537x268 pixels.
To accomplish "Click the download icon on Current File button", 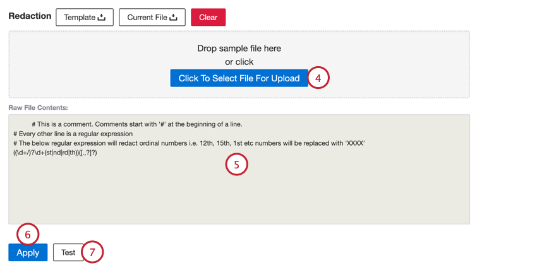I will (x=173, y=18).
